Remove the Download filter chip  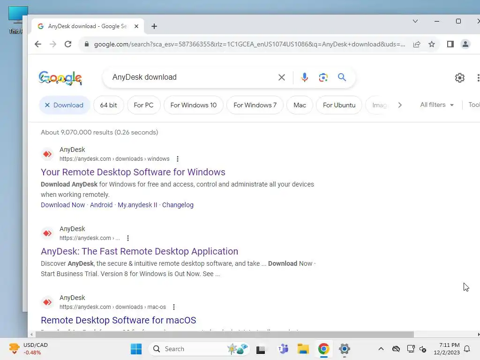pos(65,105)
